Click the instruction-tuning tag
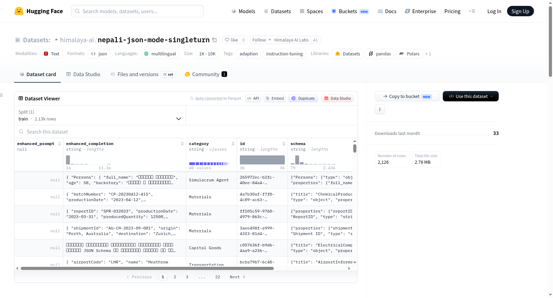The height and width of the screenshot is (298, 553). (284, 54)
